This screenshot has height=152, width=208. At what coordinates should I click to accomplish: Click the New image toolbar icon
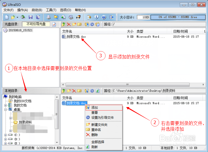(7, 17)
